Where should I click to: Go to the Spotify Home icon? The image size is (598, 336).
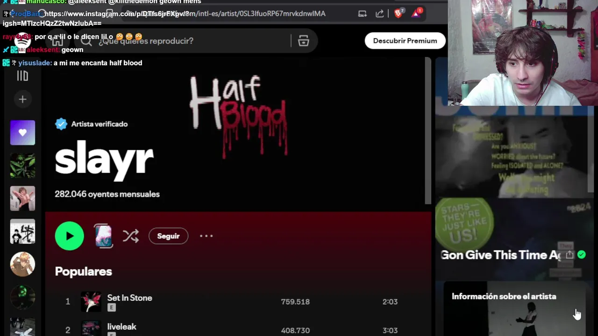57,41
